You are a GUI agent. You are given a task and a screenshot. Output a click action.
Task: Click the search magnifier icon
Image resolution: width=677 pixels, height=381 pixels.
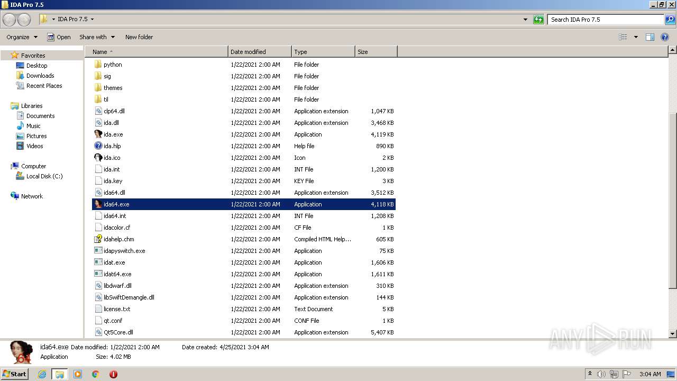tap(670, 20)
